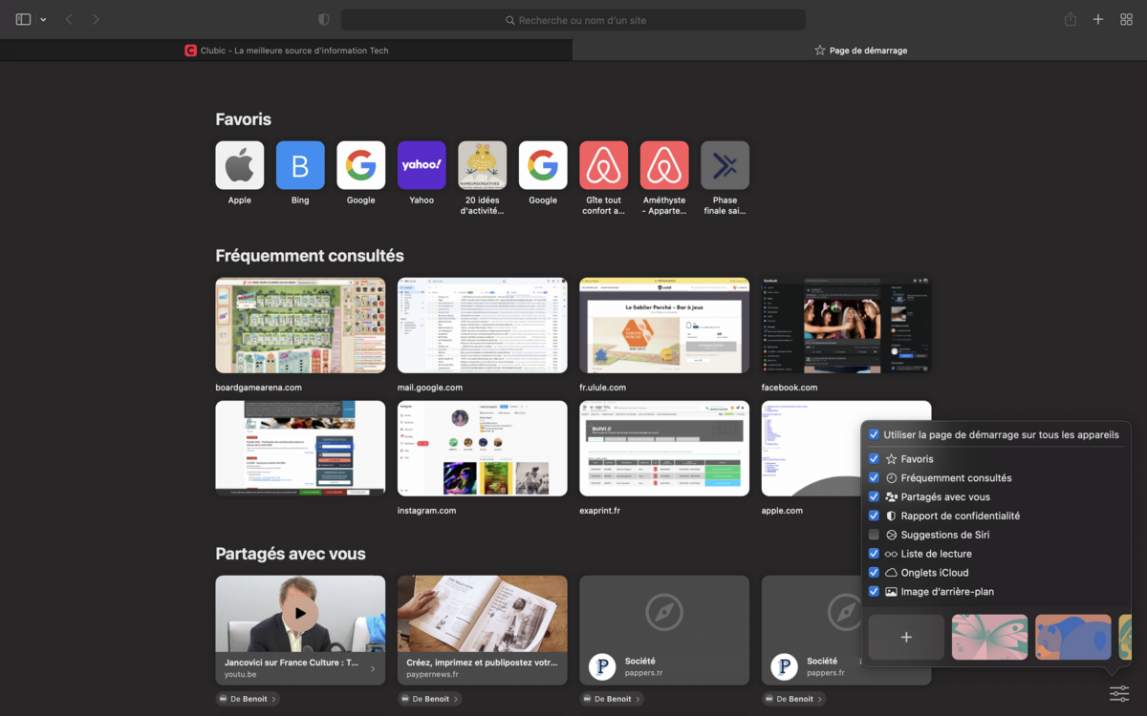
Task: Uncheck Rapport de confidentialité checkbox
Action: (x=874, y=516)
